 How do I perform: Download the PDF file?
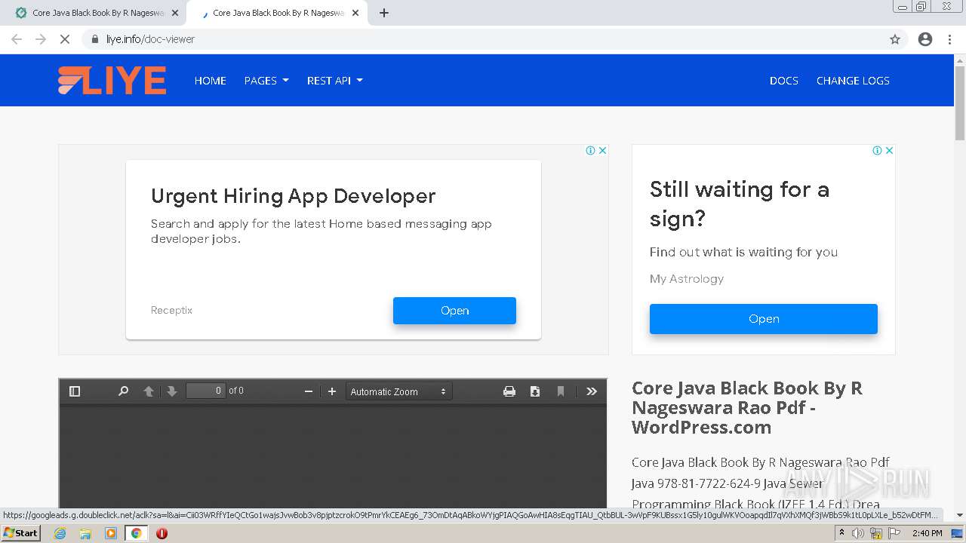pyautogui.click(x=535, y=391)
